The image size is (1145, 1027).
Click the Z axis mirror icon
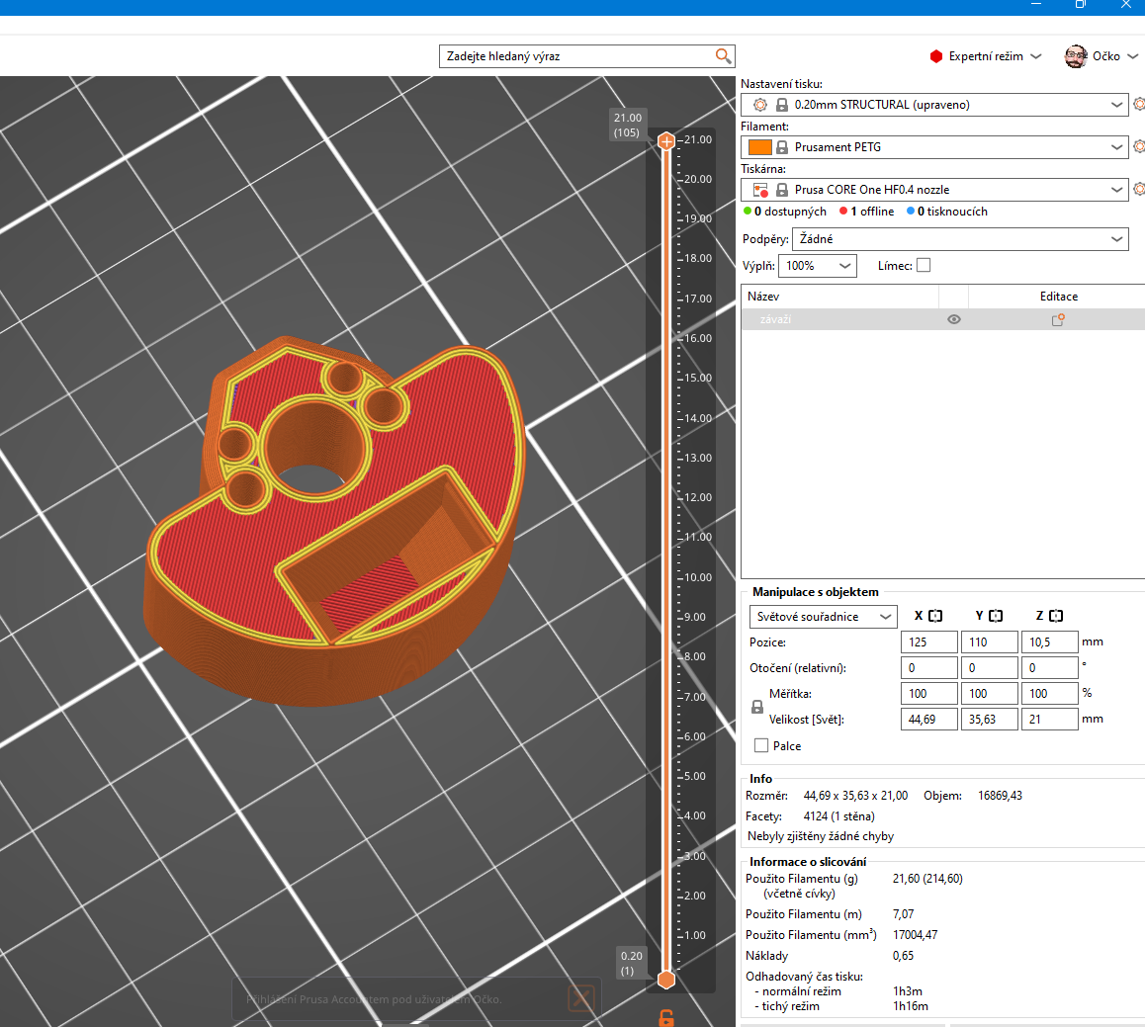point(1056,616)
